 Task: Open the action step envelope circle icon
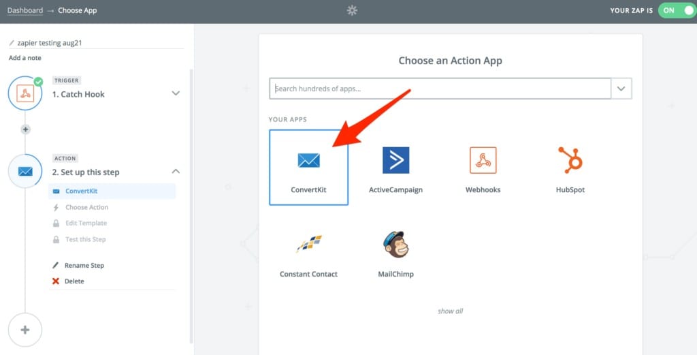[25, 171]
